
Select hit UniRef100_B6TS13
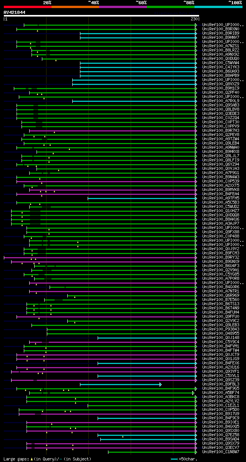coord(221,304)
